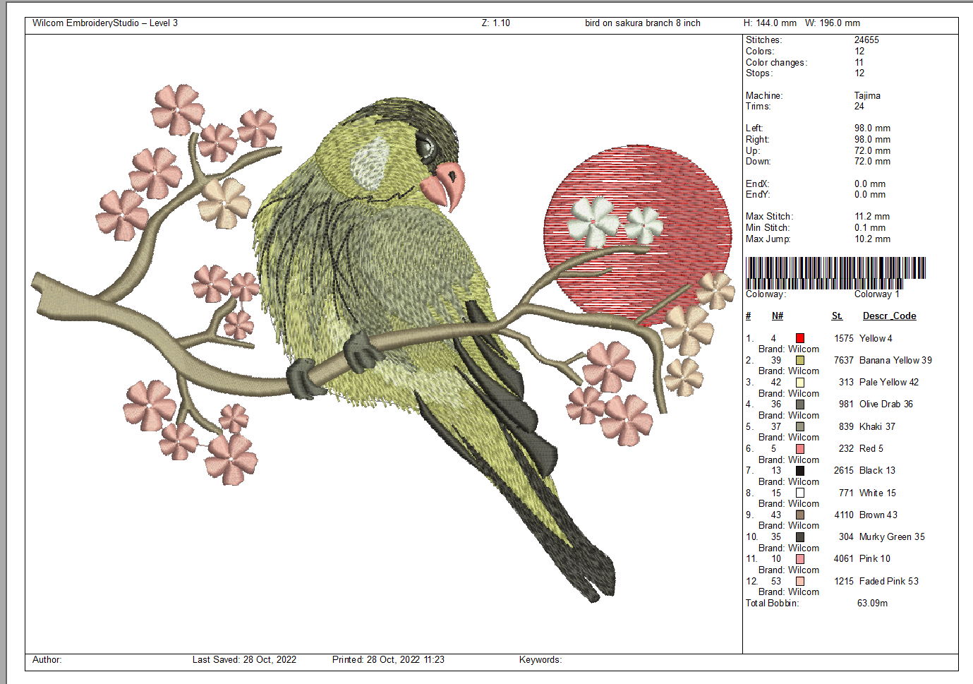The height and width of the screenshot is (684, 973).
Task: Click the Murky Green 35 swatch
Action: click(x=800, y=536)
